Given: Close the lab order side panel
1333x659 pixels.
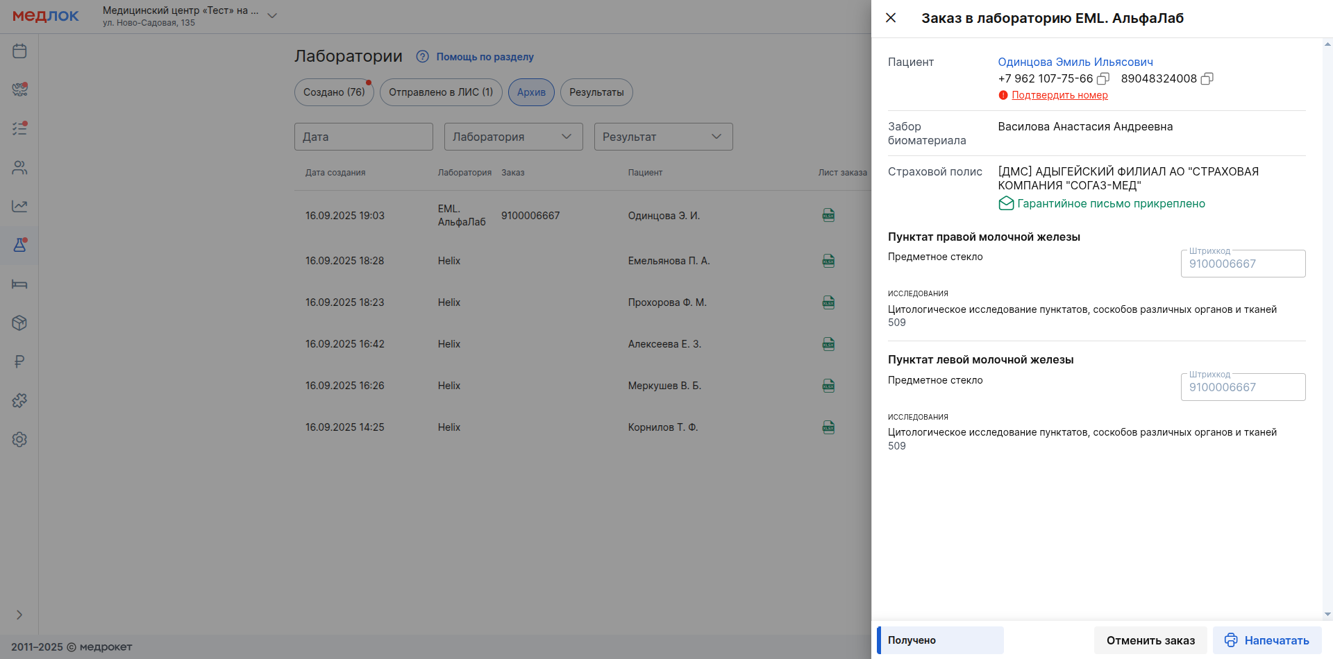Looking at the screenshot, I should (891, 18).
